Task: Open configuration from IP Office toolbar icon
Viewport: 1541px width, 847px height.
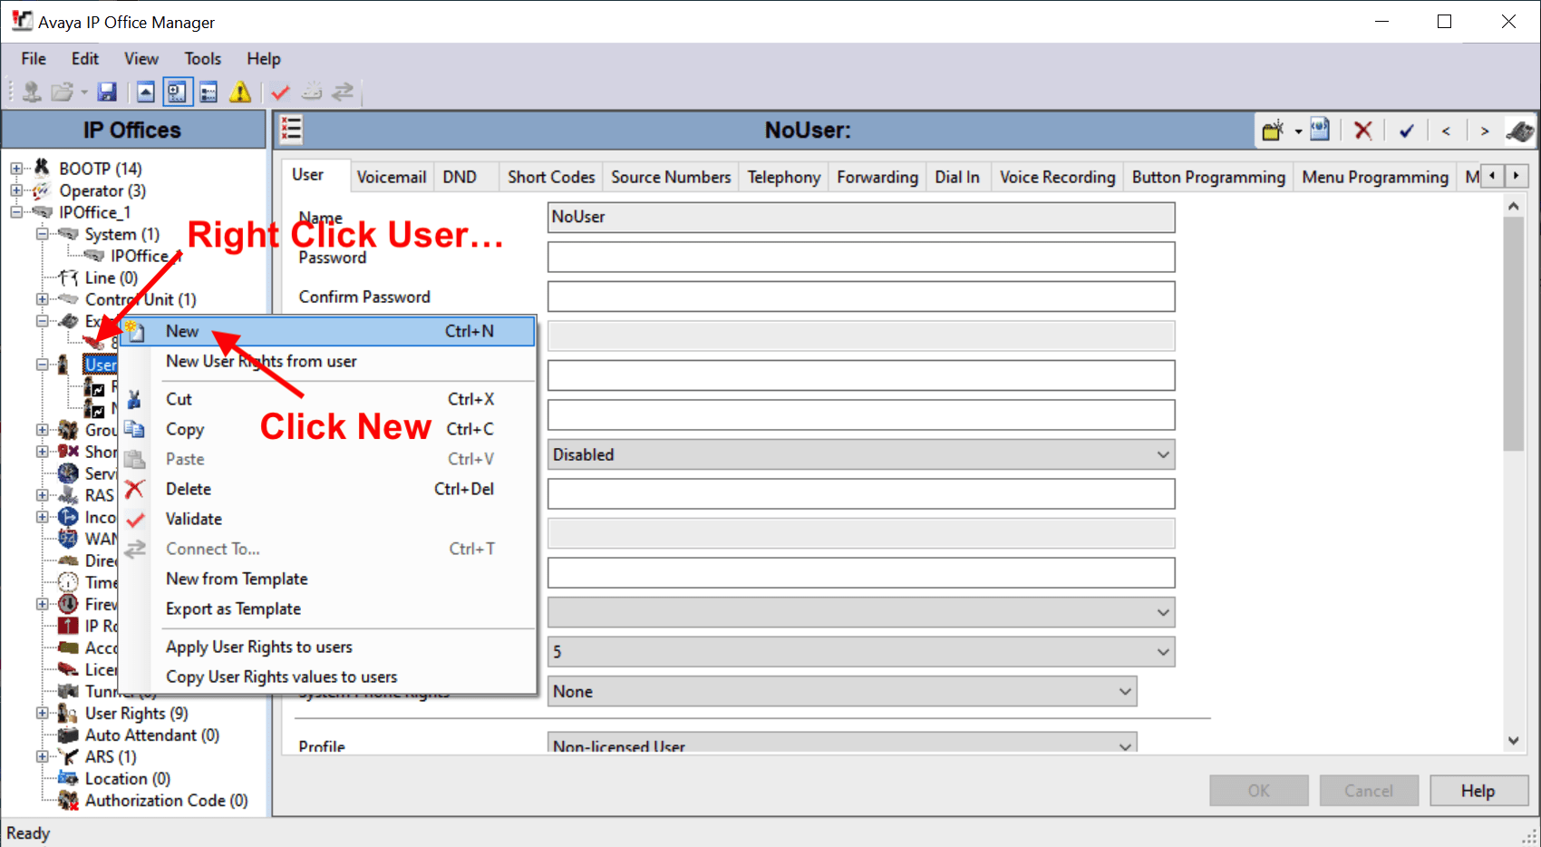Action: (x=32, y=92)
